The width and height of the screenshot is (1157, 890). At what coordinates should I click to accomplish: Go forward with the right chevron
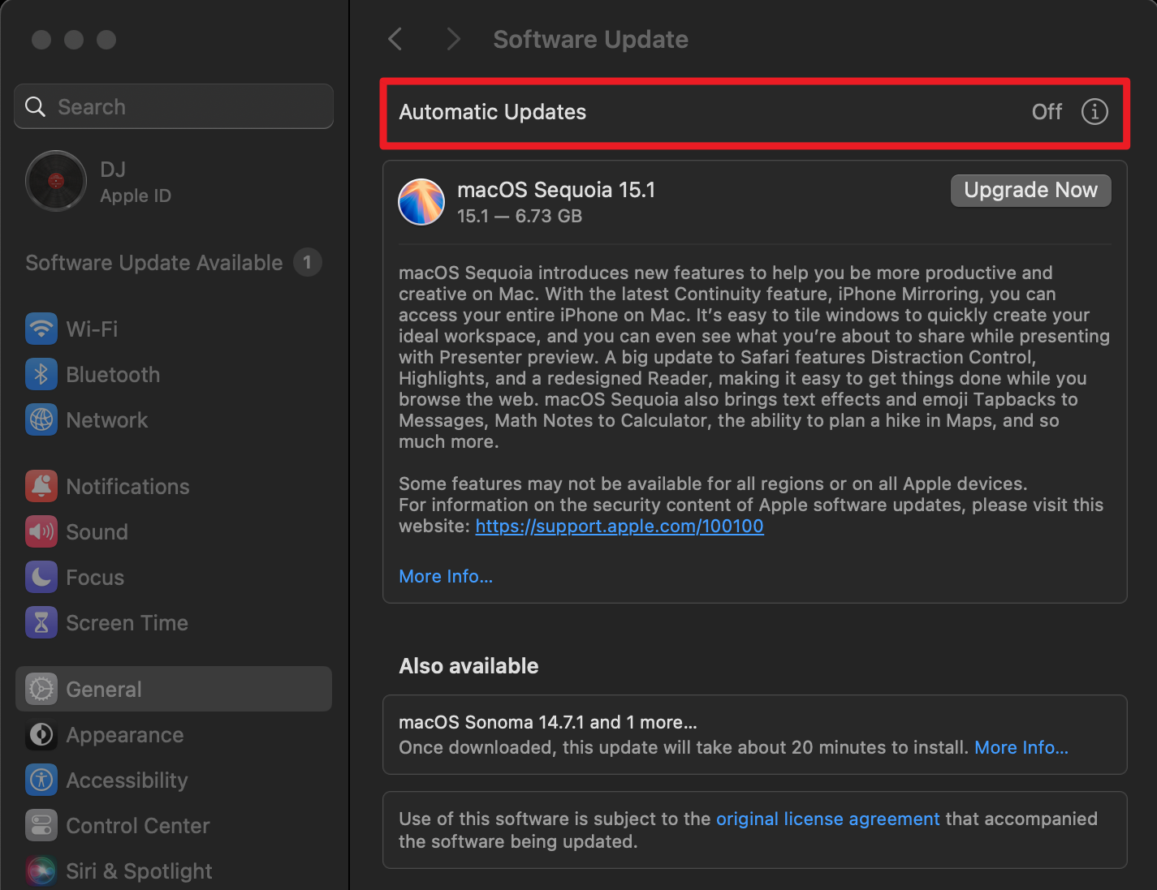click(453, 39)
